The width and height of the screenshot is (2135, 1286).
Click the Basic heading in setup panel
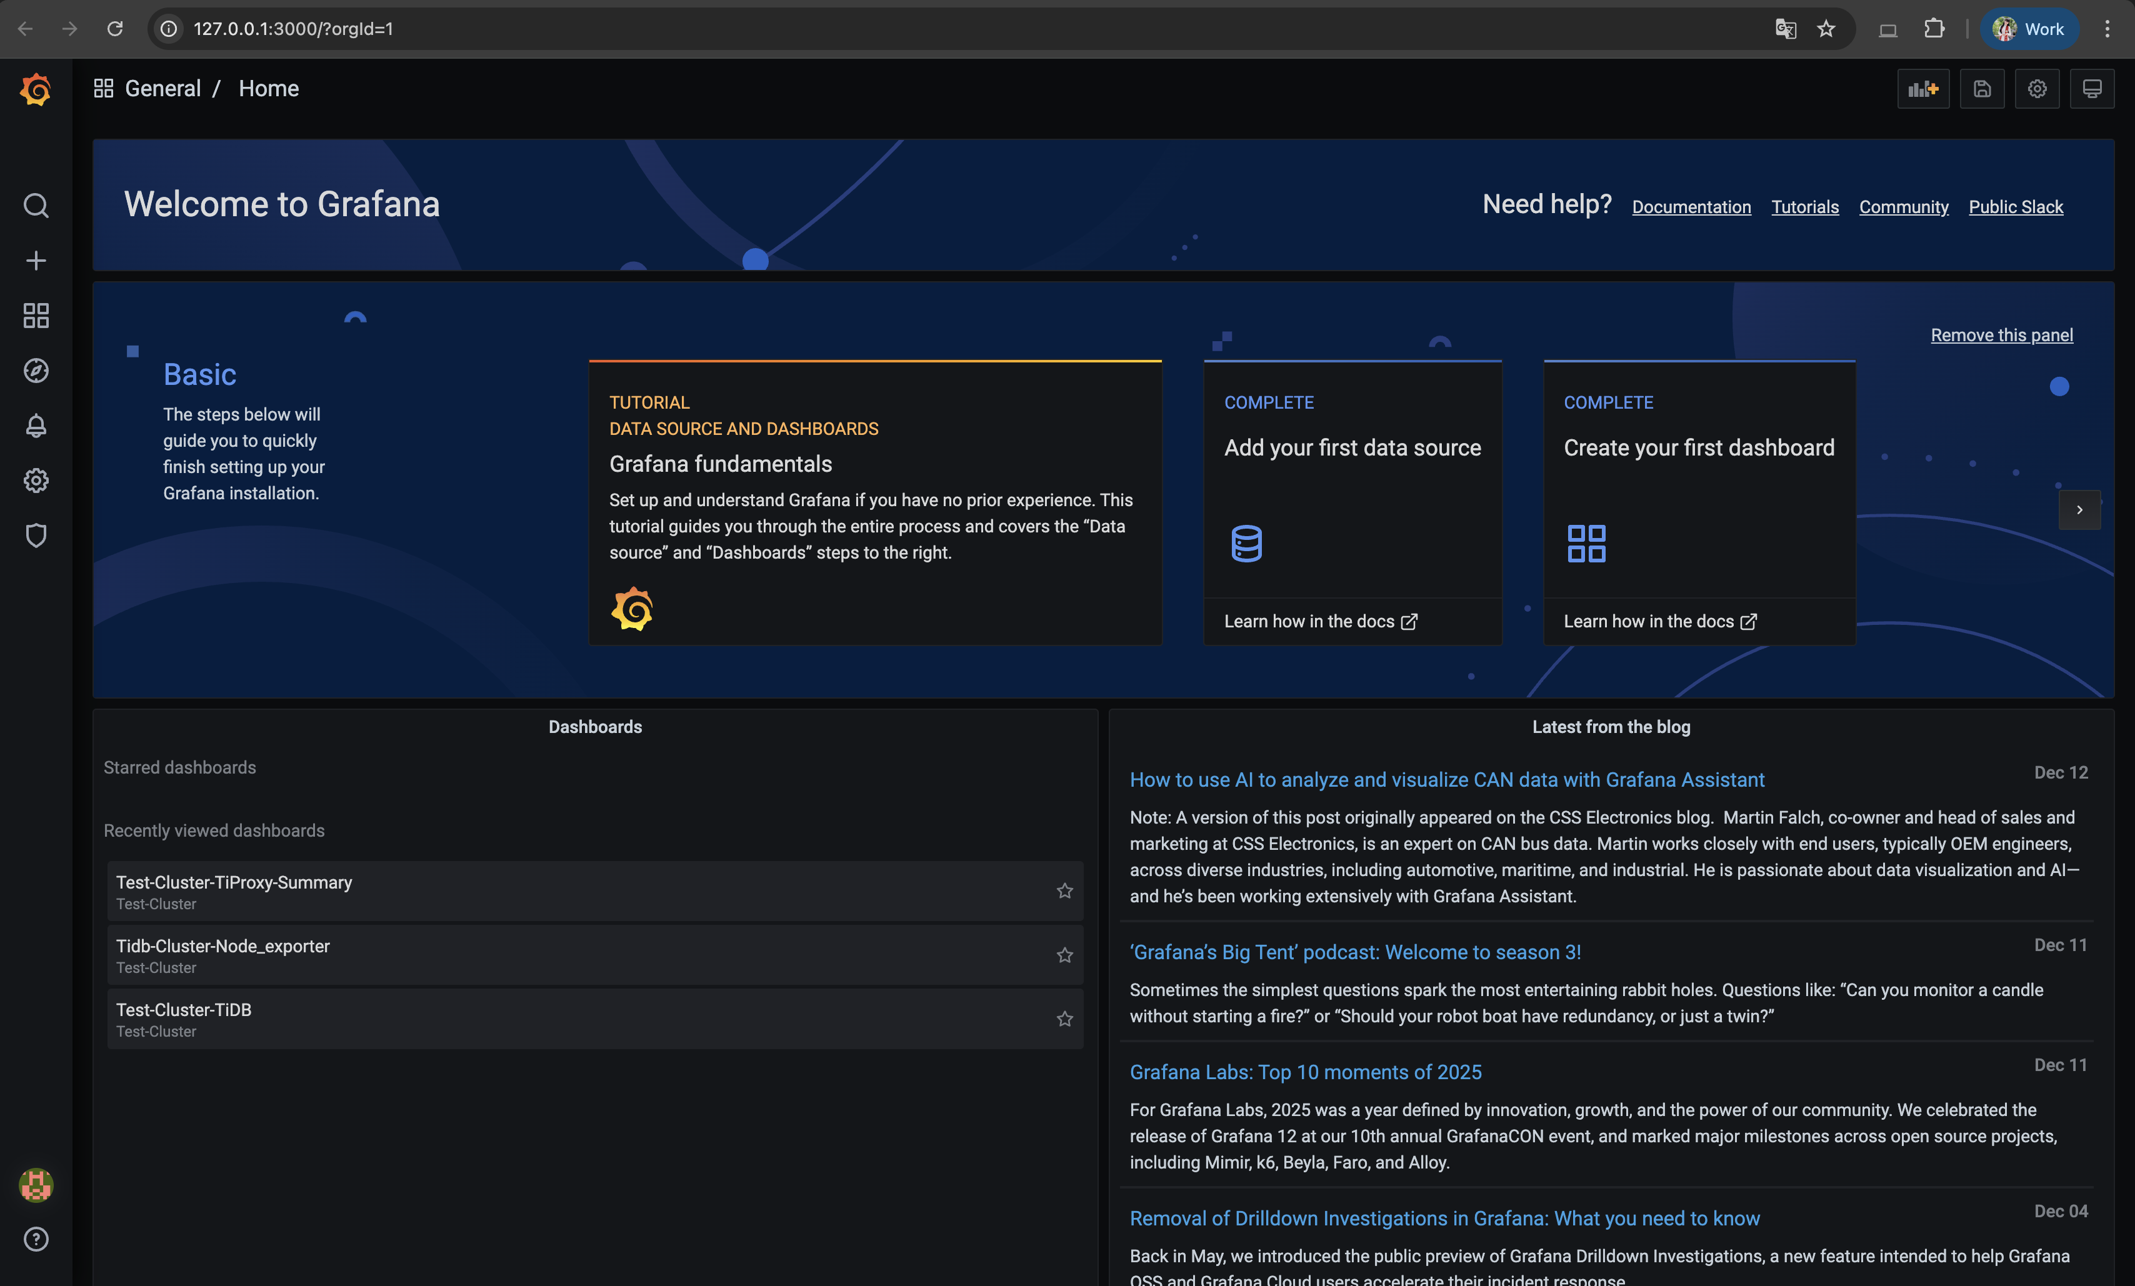tap(199, 374)
